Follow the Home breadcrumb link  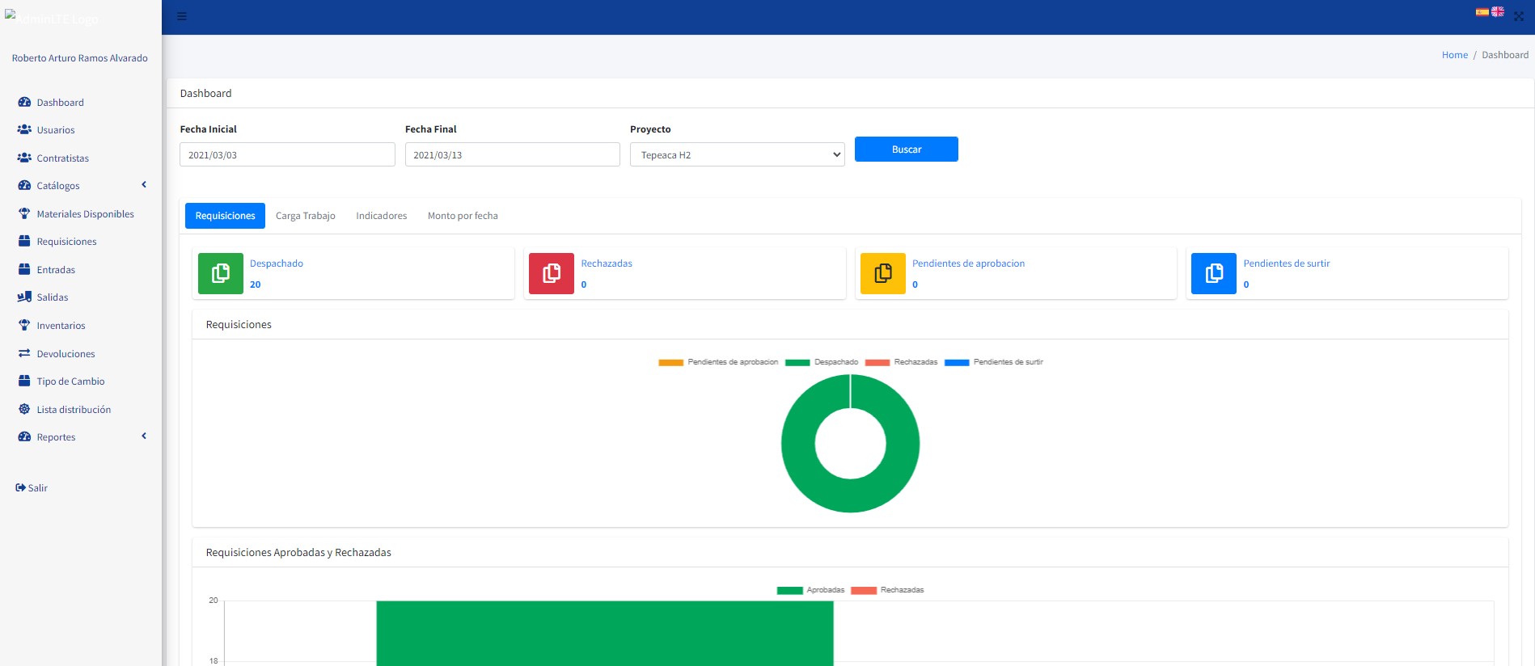tap(1454, 55)
